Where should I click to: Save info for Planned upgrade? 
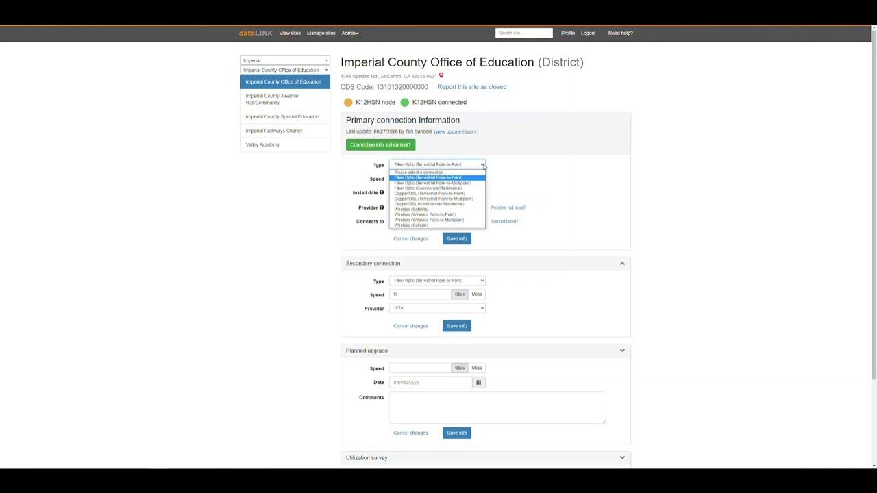coord(457,433)
